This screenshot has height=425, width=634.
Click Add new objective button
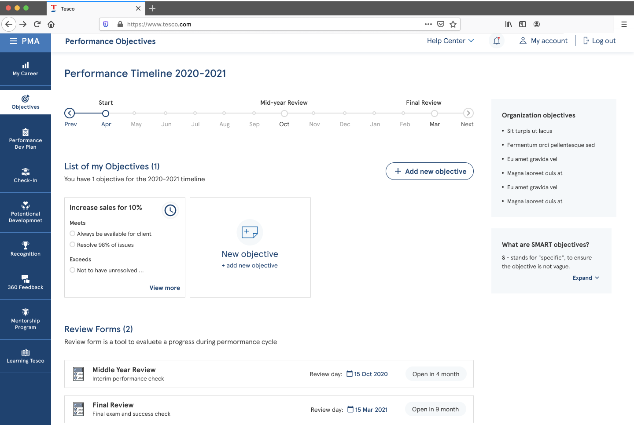[x=430, y=171]
